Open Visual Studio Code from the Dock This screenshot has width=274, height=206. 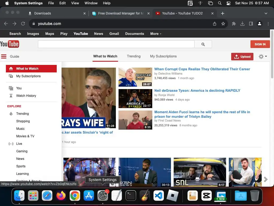[158, 196]
